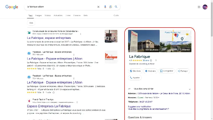Open the Extérieur photo thumbnail
This screenshot has height=120, width=213.
[175, 47]
